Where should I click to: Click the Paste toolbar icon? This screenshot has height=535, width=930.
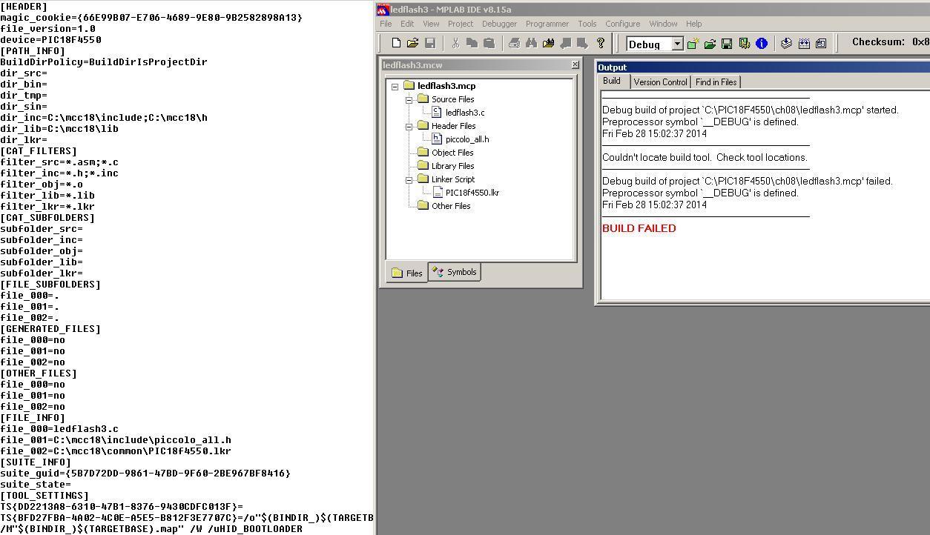coord(489,44)
